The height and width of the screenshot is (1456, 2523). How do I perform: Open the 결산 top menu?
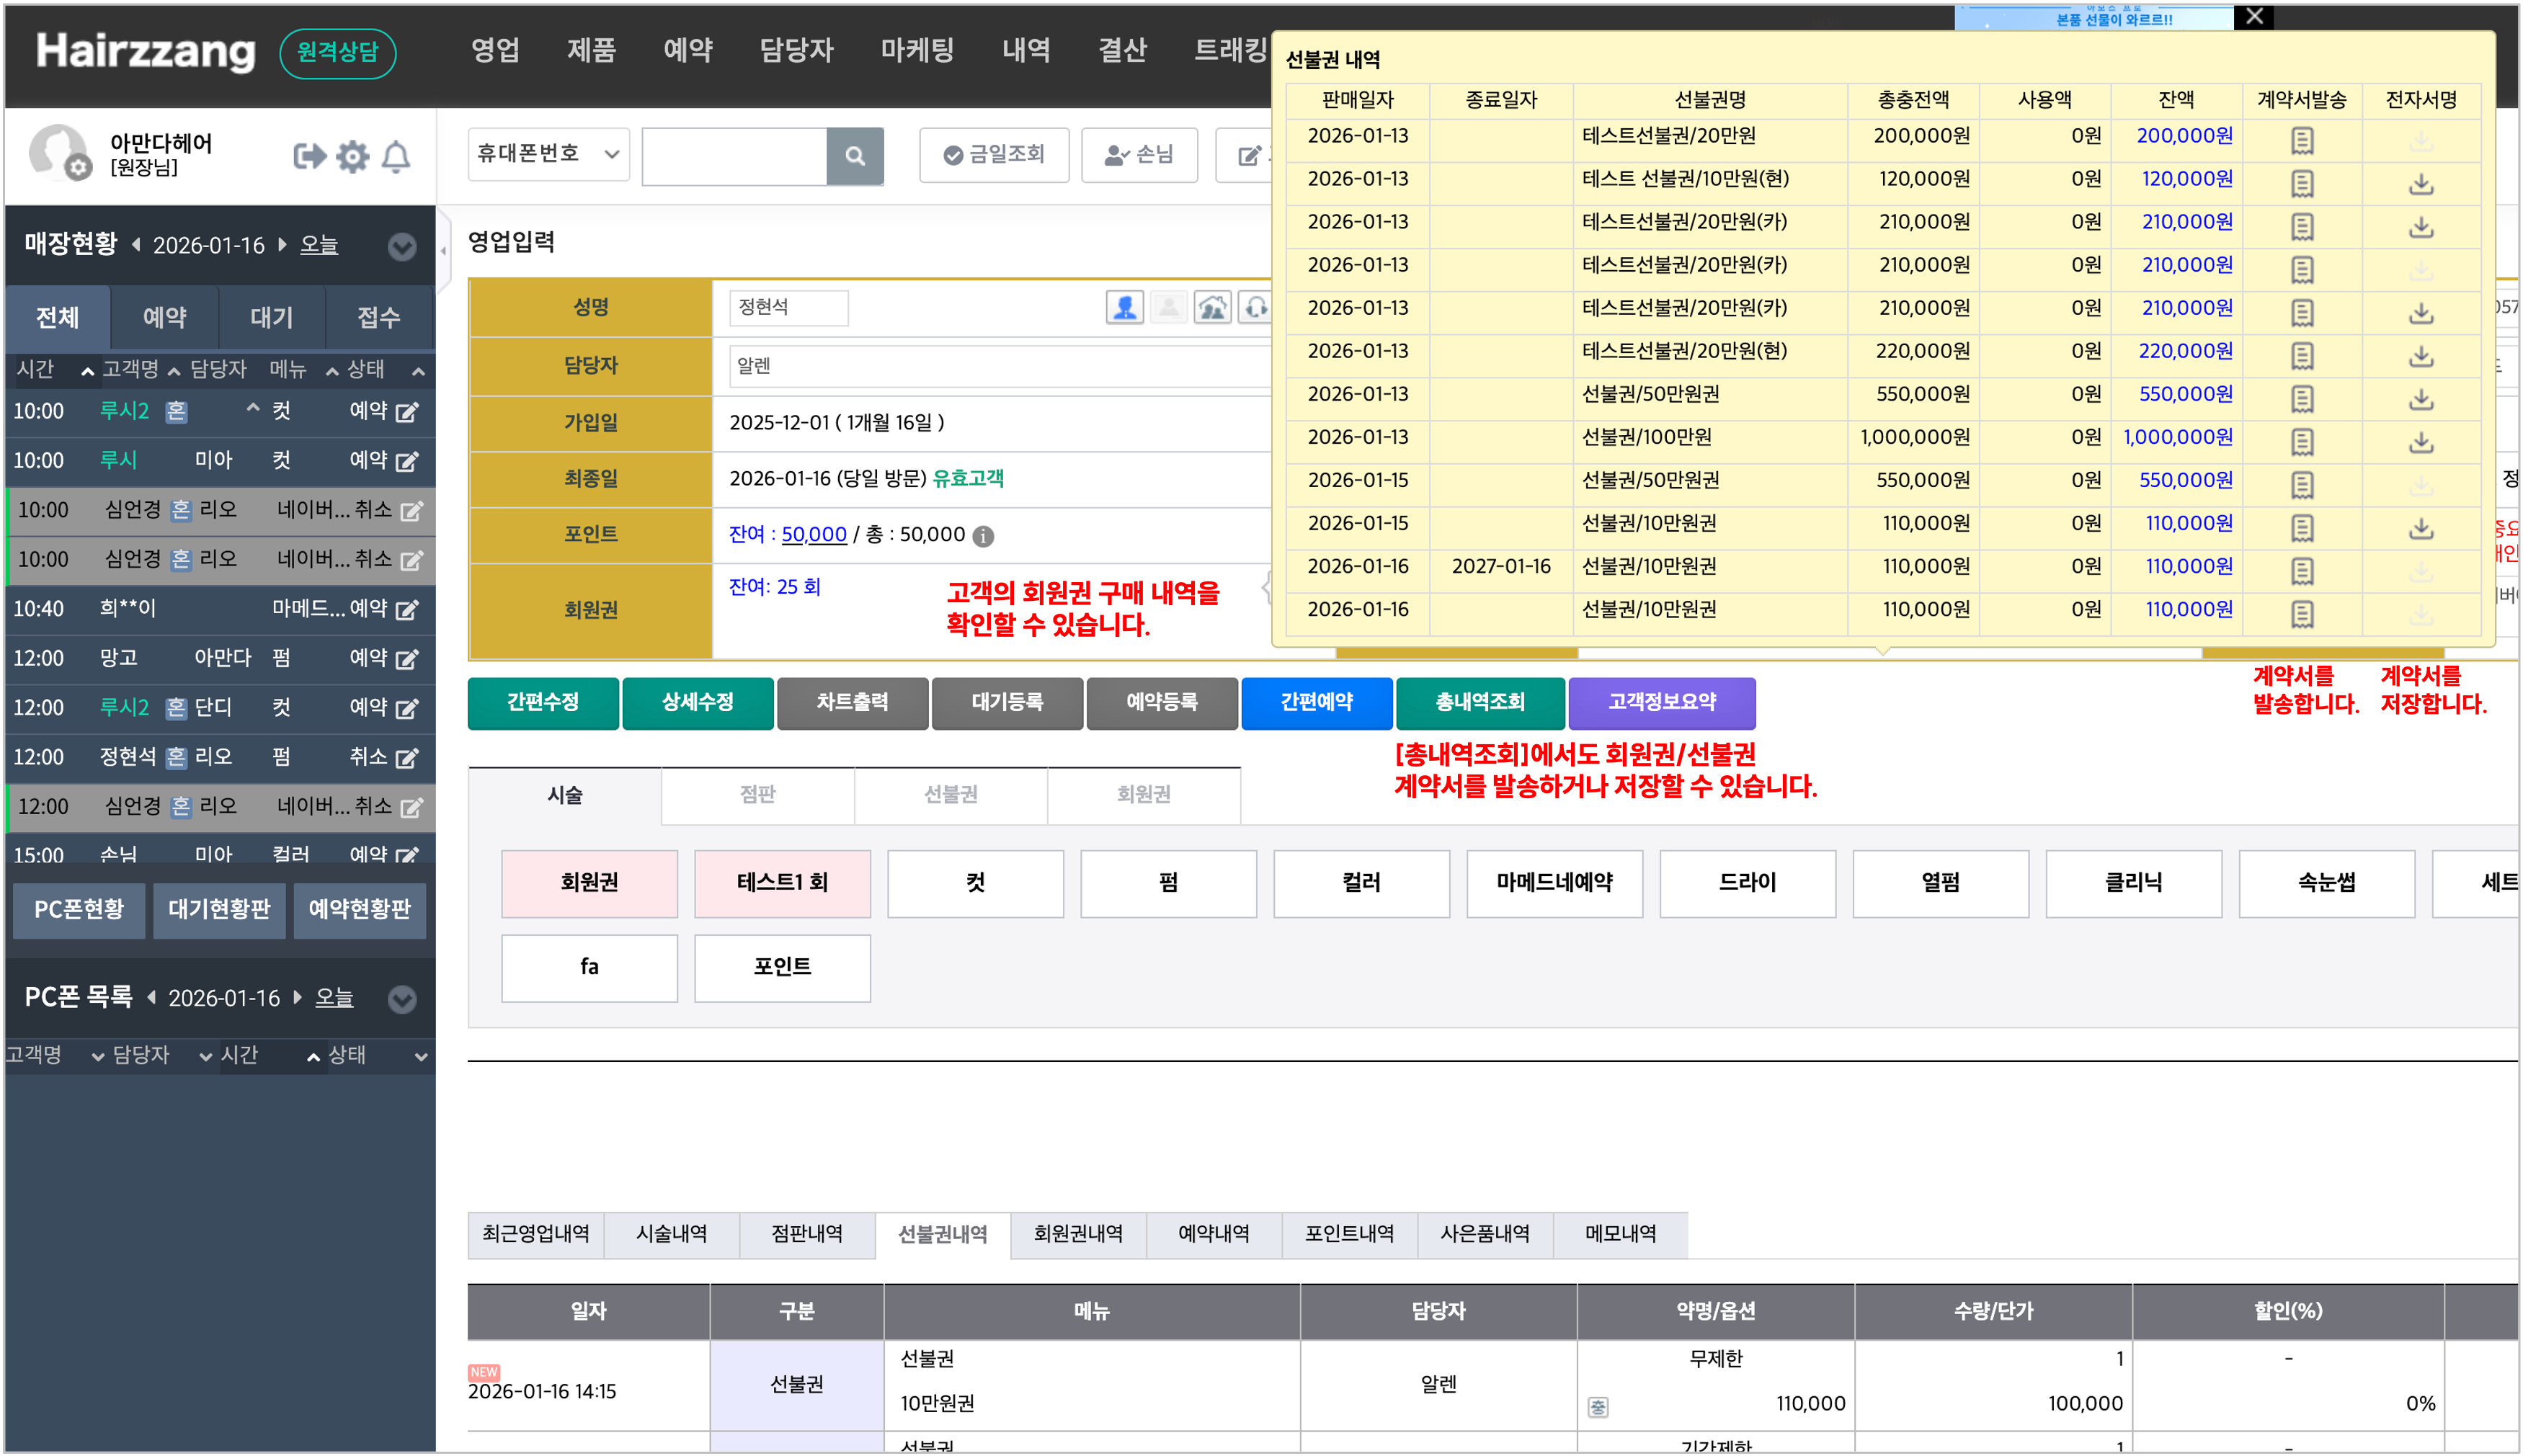(x=1122, y=50)
